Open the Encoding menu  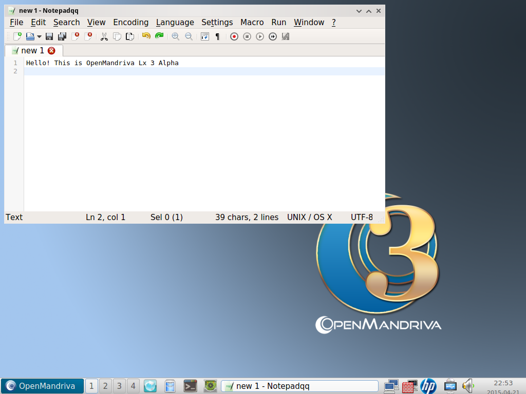[130, 22]
